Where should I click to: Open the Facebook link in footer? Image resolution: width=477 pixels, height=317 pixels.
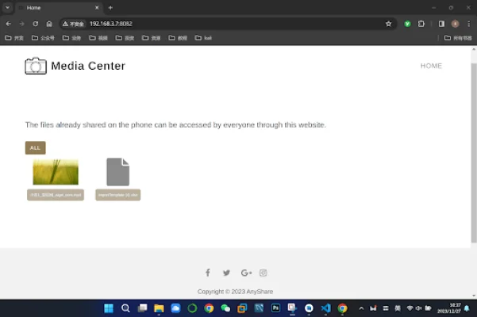[x=208, y=273]
